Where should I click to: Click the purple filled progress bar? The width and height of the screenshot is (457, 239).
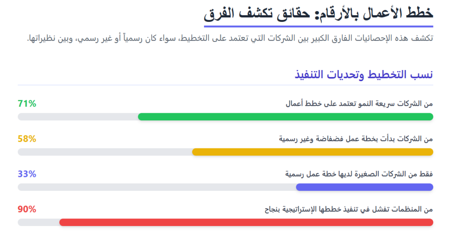click(364, 187)
